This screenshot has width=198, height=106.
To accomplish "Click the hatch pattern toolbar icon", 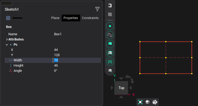I will coord(110,14).
